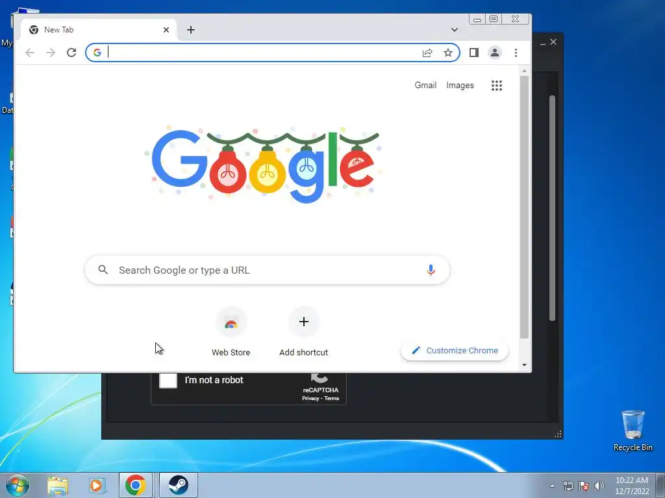
Task: Add a new shortcut tile
Action: (304, 331)
